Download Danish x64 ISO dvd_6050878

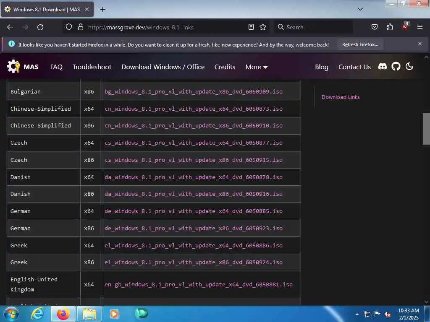(x=193, y=177)
